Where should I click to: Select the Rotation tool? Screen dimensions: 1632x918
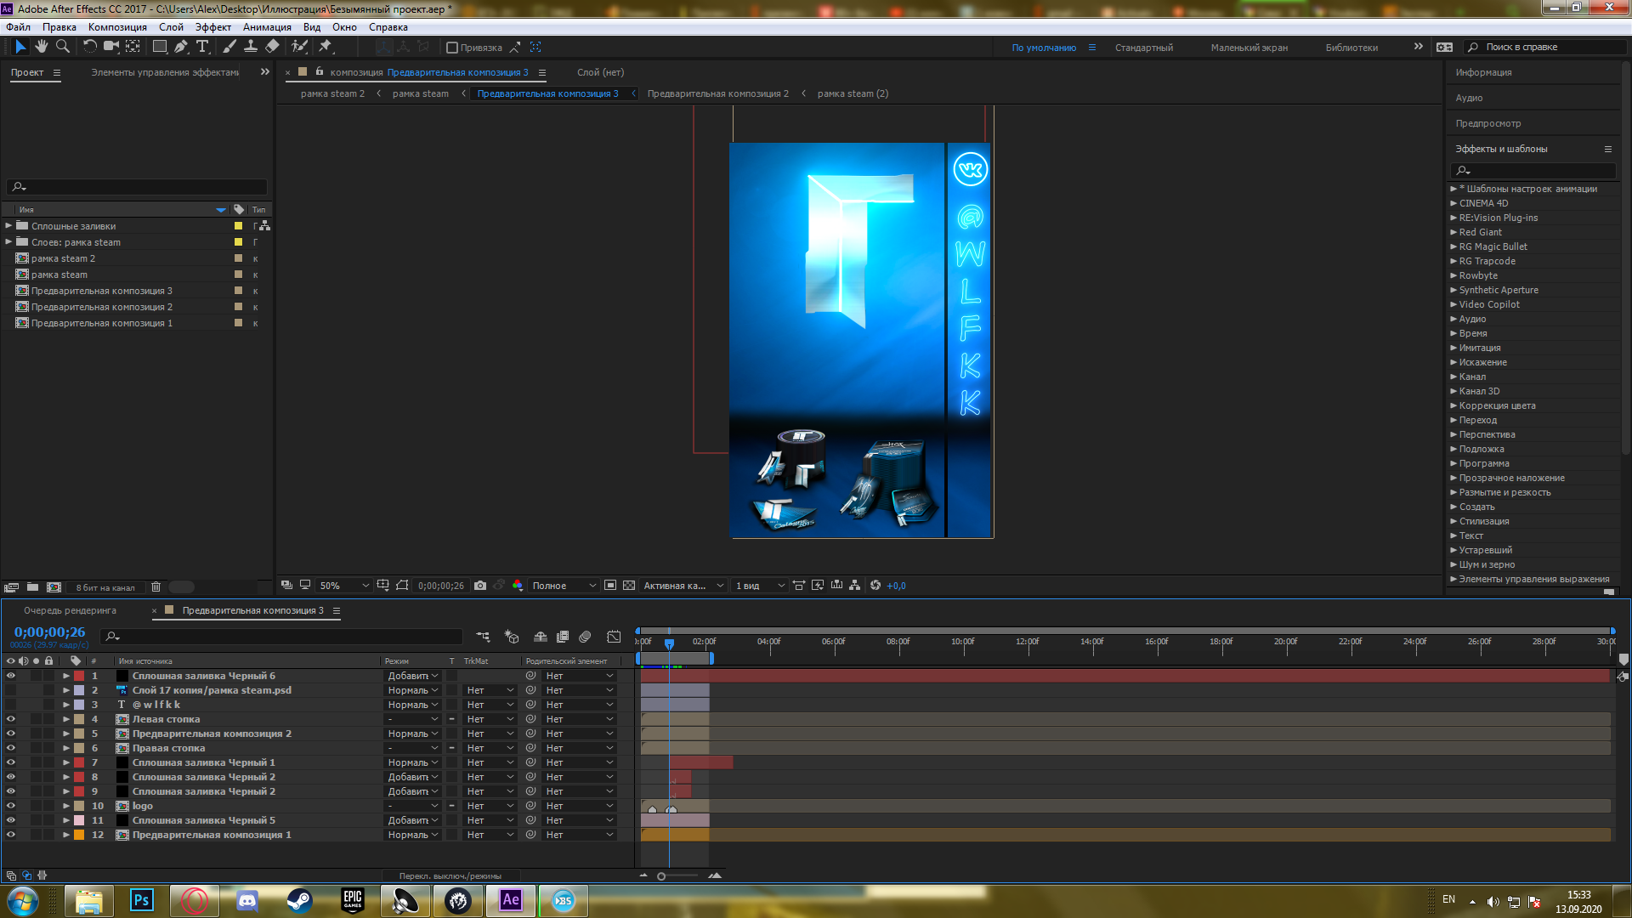(x=89, y=47)
